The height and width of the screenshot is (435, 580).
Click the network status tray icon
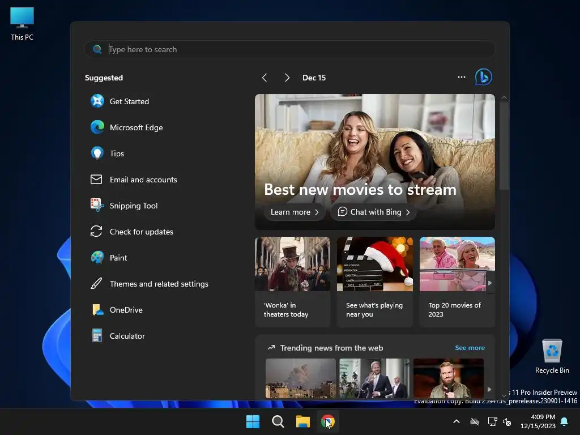[x=492, y=421]
